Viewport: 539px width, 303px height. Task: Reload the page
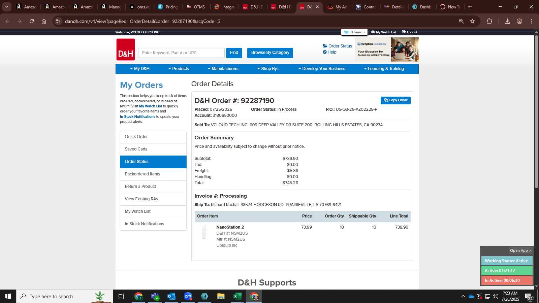(32, 21)
